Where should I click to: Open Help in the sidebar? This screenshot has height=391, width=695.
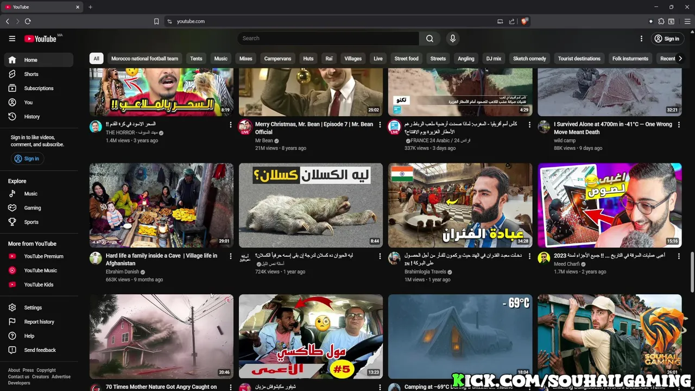(x=39, y=336)
